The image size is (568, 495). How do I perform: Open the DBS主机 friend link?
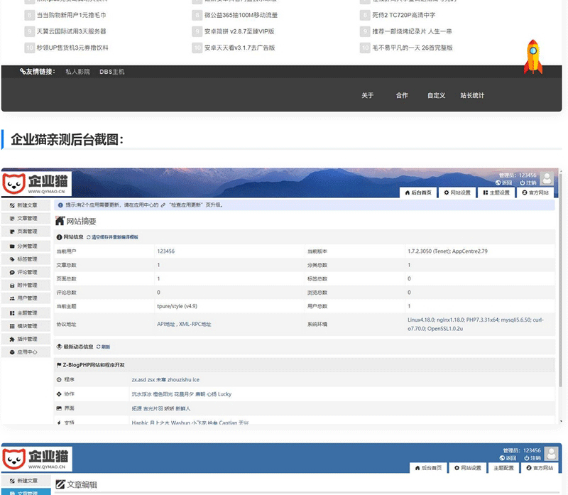point(111,72)
